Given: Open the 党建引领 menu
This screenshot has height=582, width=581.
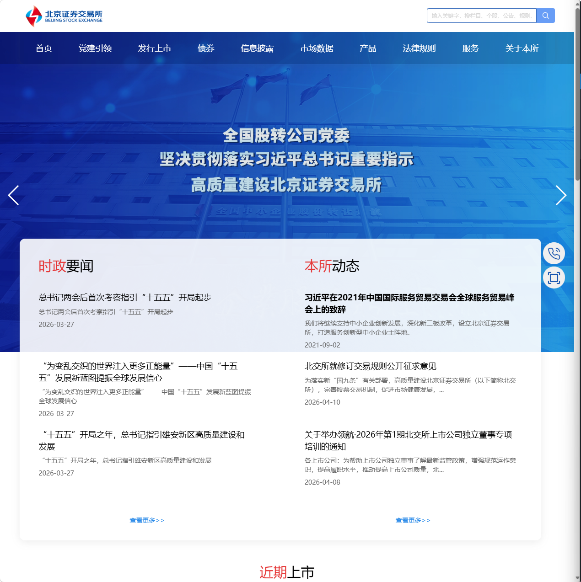Looking at the screenshot, I should [96, 48].
